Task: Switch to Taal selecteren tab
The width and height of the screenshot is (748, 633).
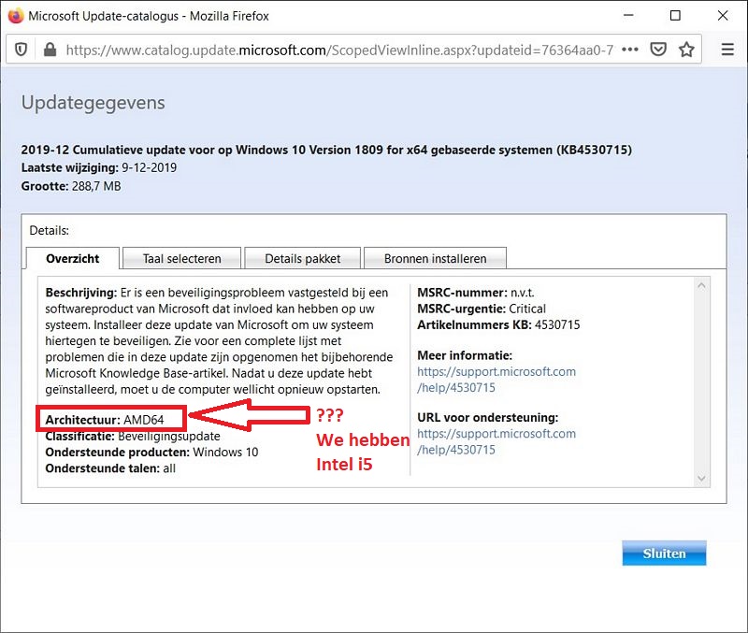Action: pos(181,259)
